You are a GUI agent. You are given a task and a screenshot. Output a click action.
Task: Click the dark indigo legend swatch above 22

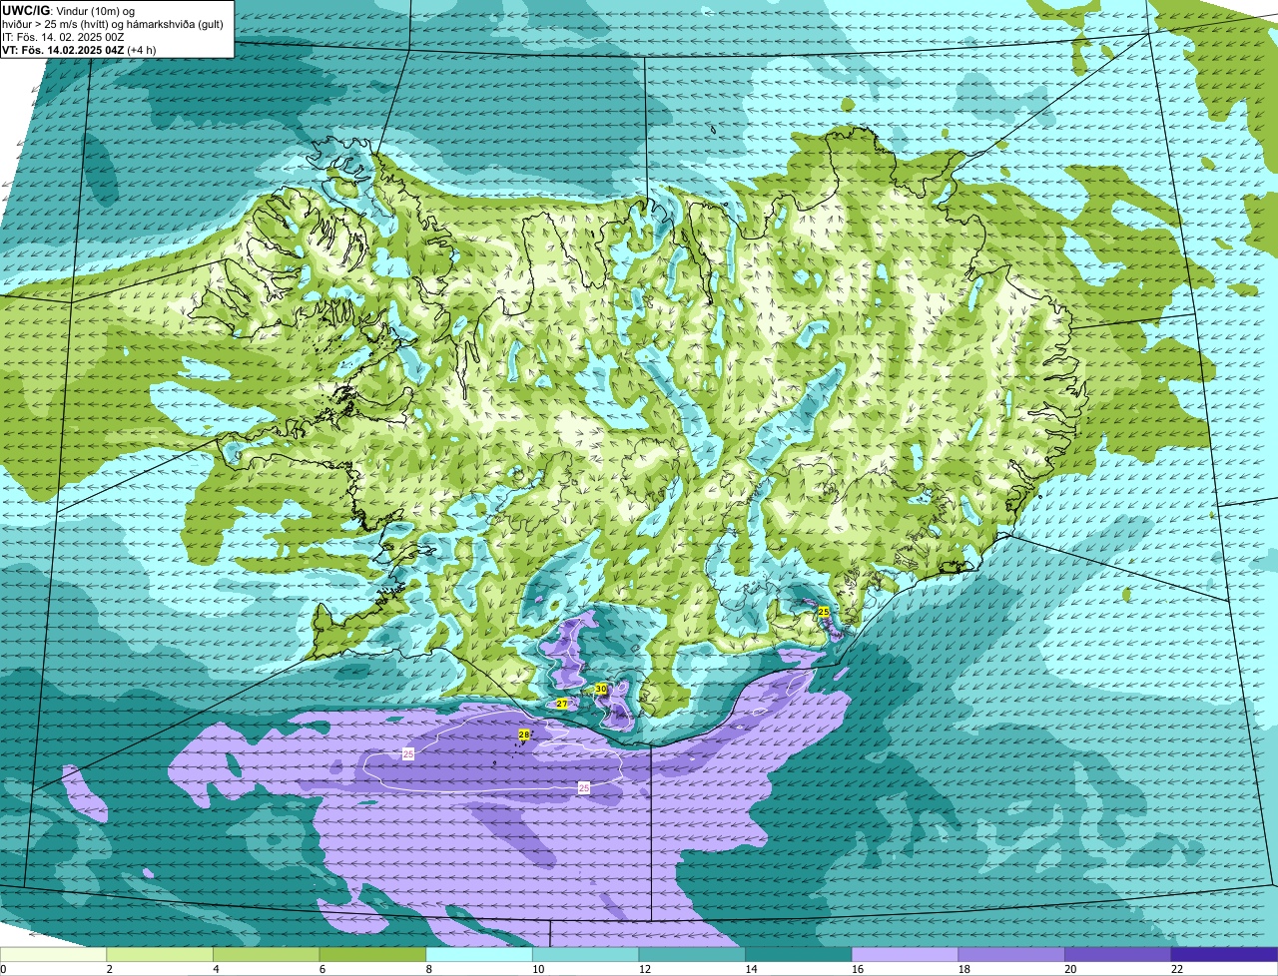tap(1224, 954)
